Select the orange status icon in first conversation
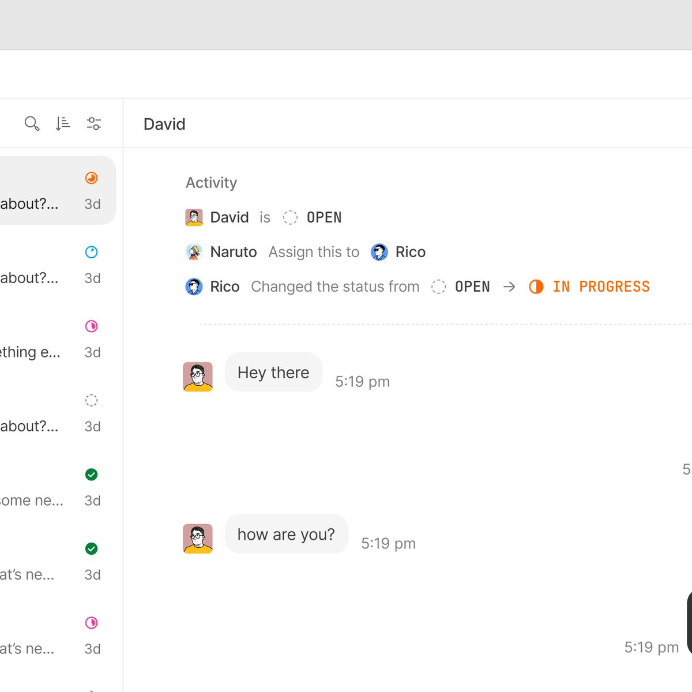 click(x=91, y=178)
